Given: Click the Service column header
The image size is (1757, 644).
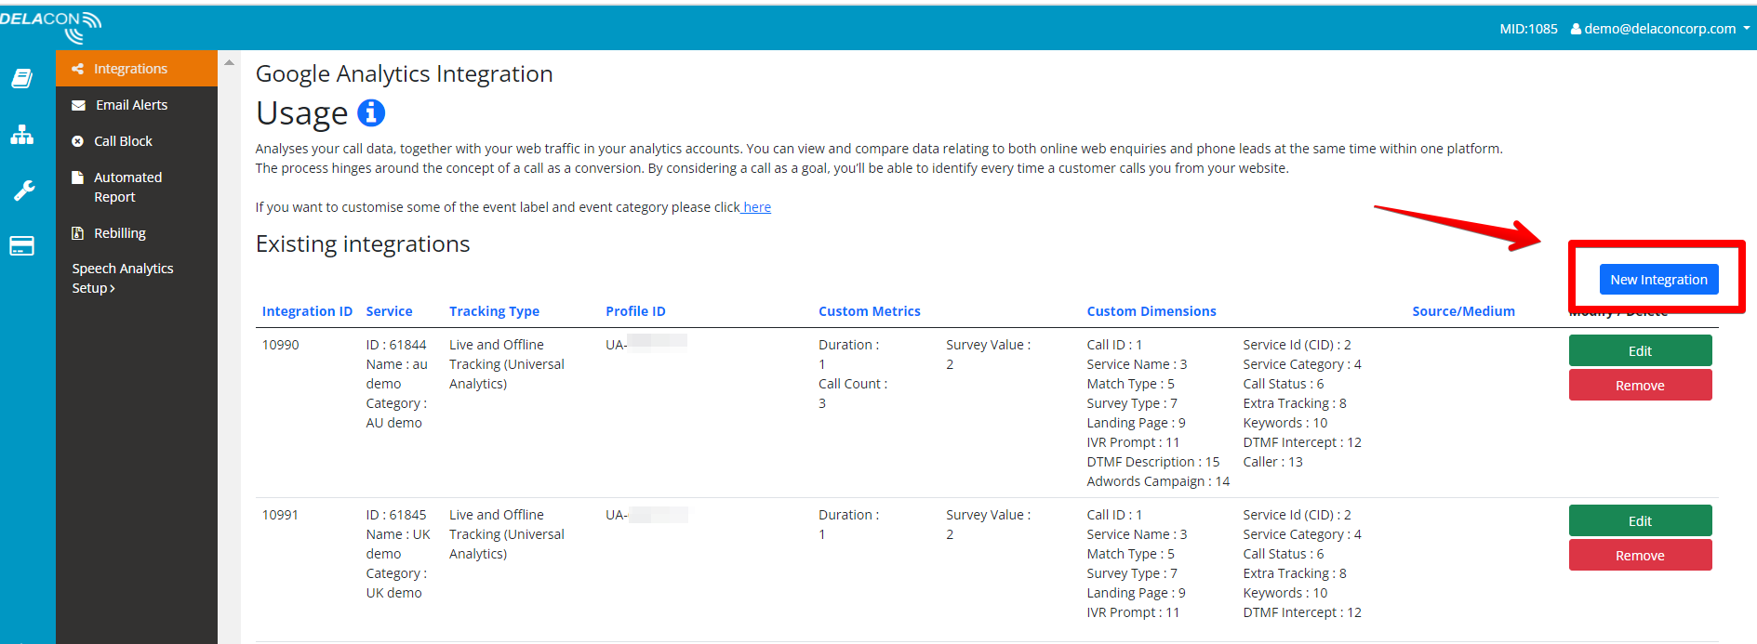Looking at the screenshot, I should [x=389, y=311].
